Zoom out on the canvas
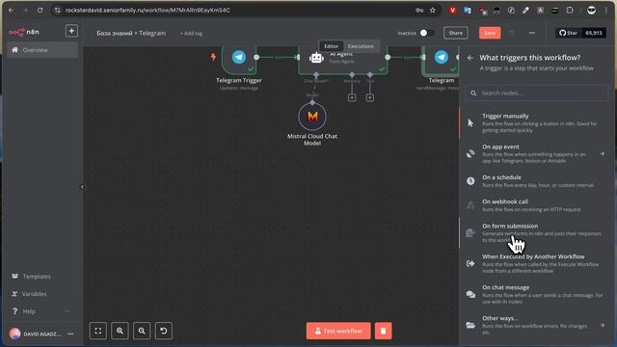 [142, 331]
